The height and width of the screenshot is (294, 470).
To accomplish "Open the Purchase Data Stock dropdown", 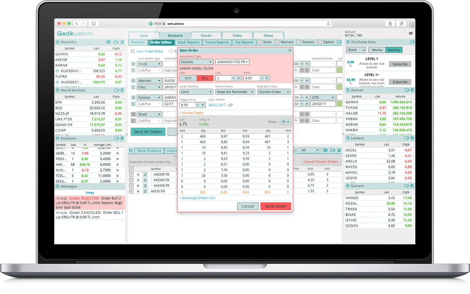I will click(x=356, y=50).
